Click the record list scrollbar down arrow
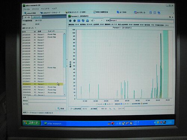This screenshot has width=187, height=140. [x=65, y=94]
